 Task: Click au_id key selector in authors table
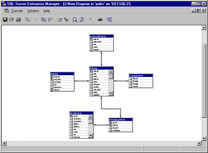pos(71,116)
